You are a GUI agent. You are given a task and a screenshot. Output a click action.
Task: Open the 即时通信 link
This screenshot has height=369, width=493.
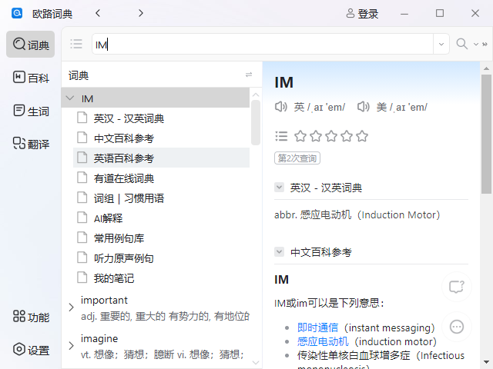(x=318, y=327)
